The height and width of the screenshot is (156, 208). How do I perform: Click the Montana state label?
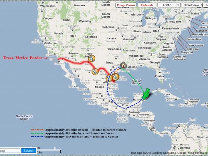79,6
